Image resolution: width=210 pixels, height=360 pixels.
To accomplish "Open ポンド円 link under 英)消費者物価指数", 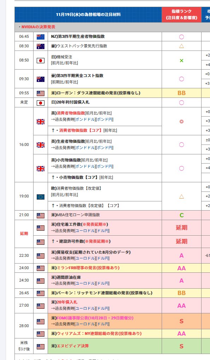I will (x=104, y=119).
